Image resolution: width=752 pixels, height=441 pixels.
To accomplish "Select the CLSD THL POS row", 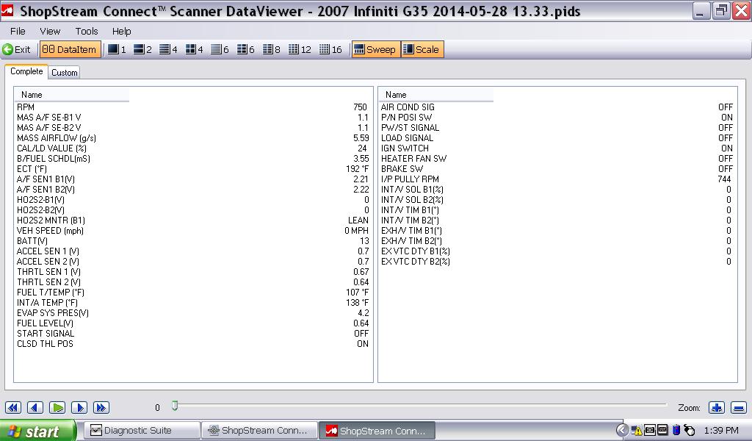I will [x=193, y=343].
